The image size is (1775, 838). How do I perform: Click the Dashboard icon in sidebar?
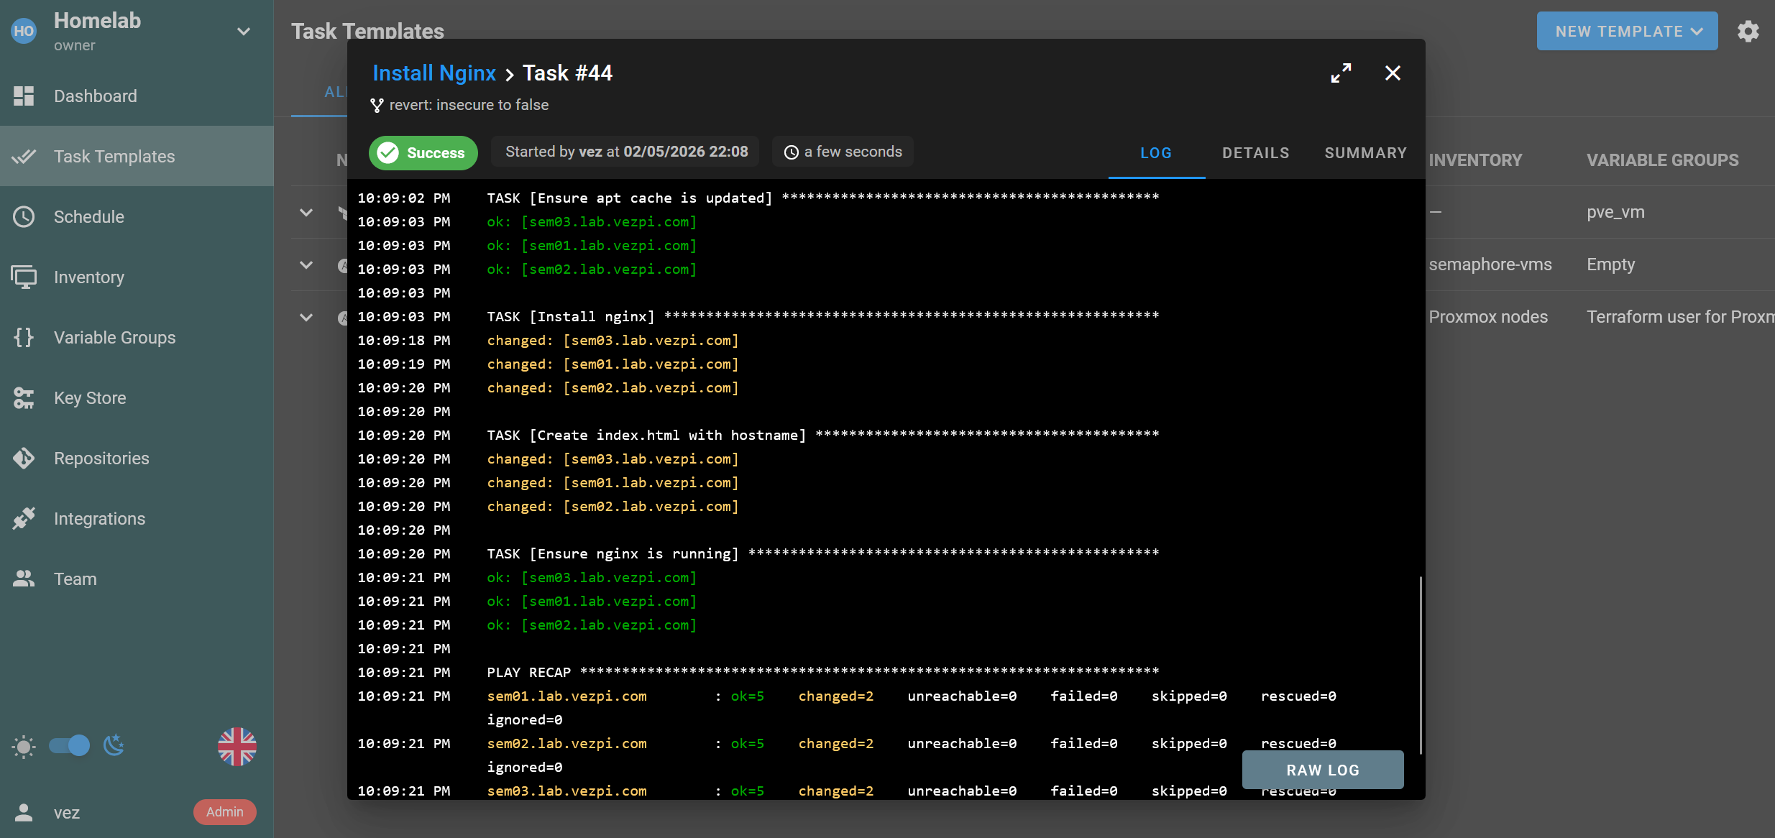[24, 96]
